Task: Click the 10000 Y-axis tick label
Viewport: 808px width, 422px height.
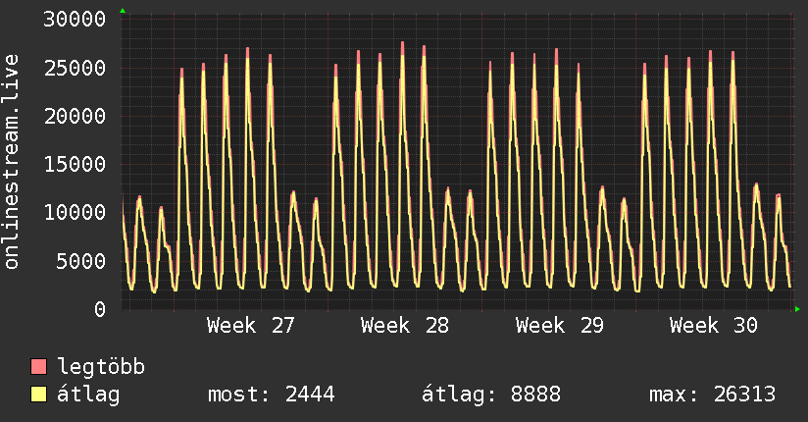Action: coord(75,213)
